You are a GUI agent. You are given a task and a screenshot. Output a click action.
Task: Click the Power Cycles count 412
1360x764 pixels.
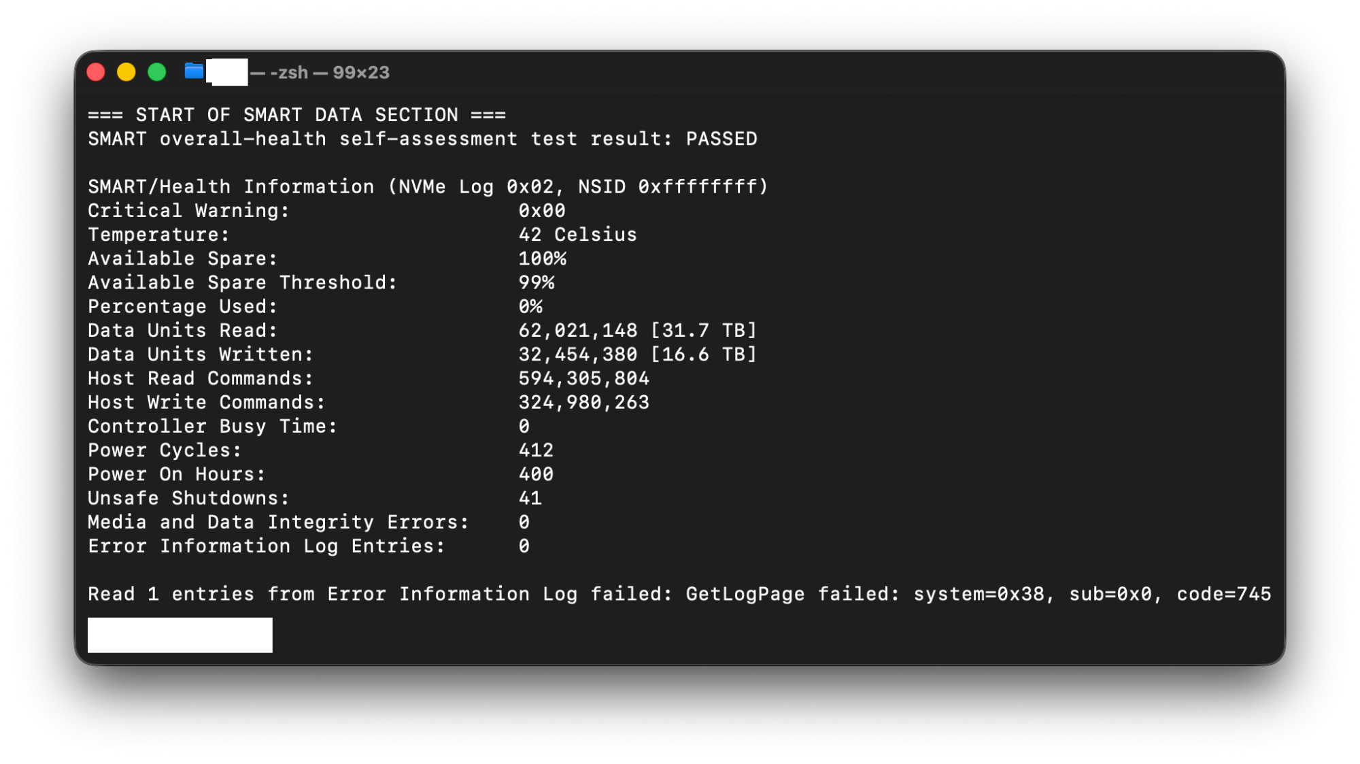536,450
